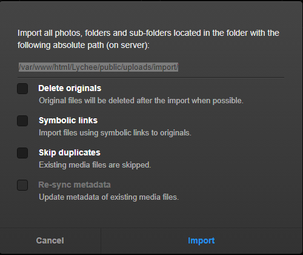The width and height of the screenshot is (303, 255).
Task: Click the "Delete originals" label text
Action: [70, 89]
